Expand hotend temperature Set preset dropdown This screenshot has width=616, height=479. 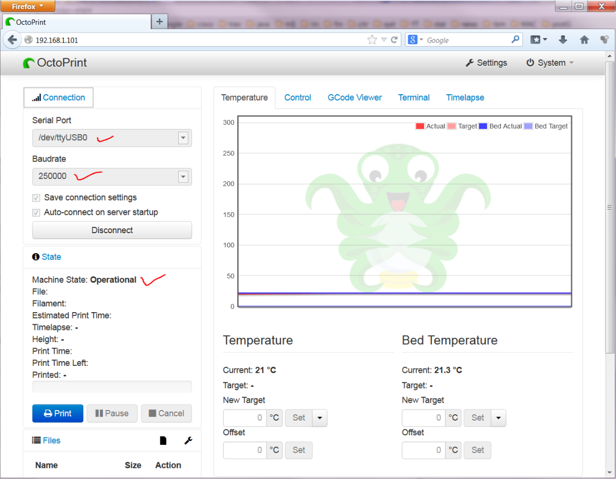[320, 418]
